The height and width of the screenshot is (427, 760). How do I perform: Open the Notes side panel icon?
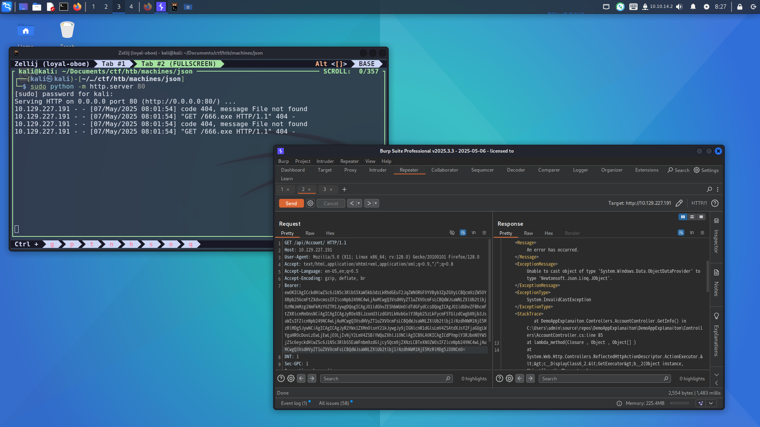point(716,272)
